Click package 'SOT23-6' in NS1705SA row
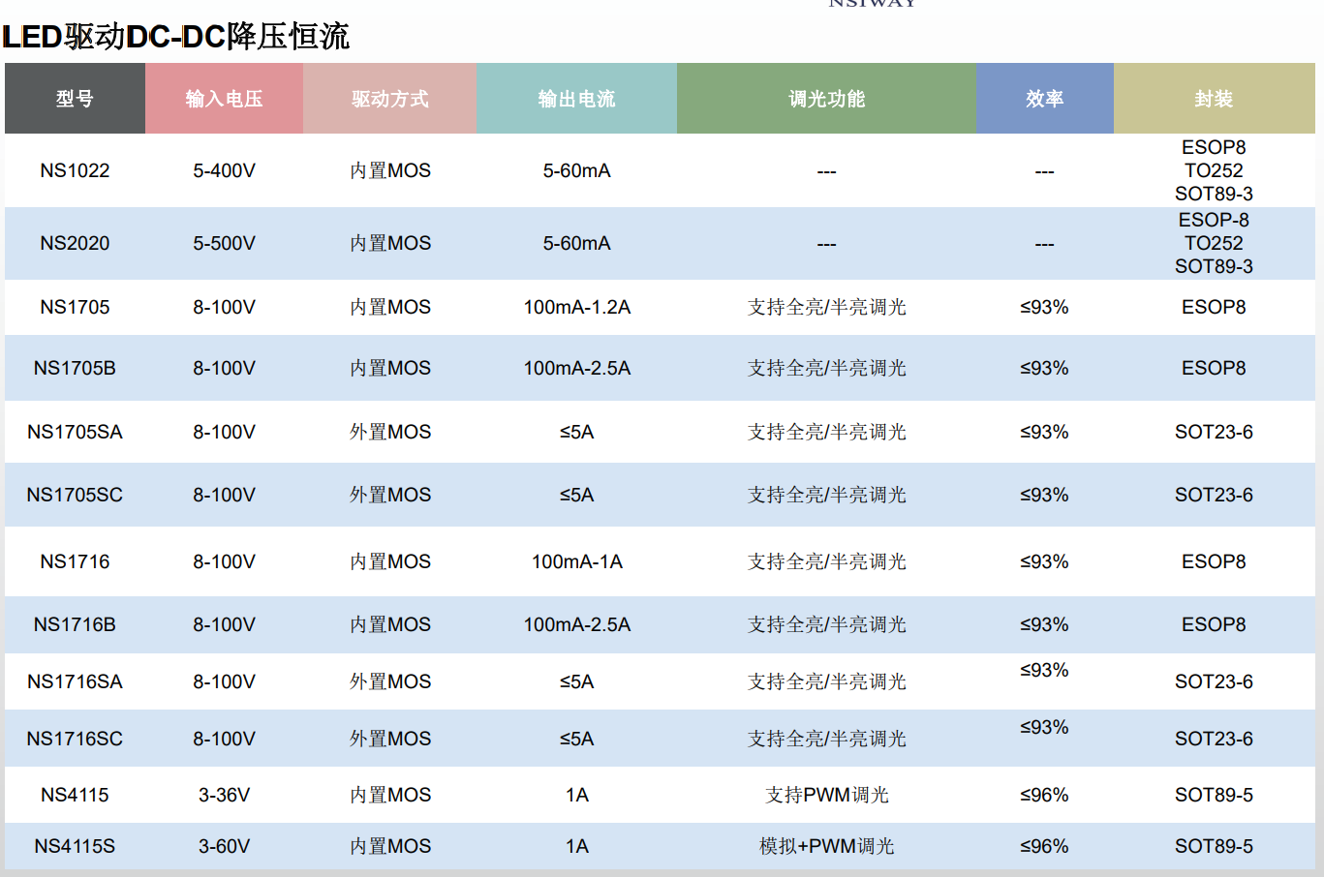1324x877 pixels. coord(1214,432)
